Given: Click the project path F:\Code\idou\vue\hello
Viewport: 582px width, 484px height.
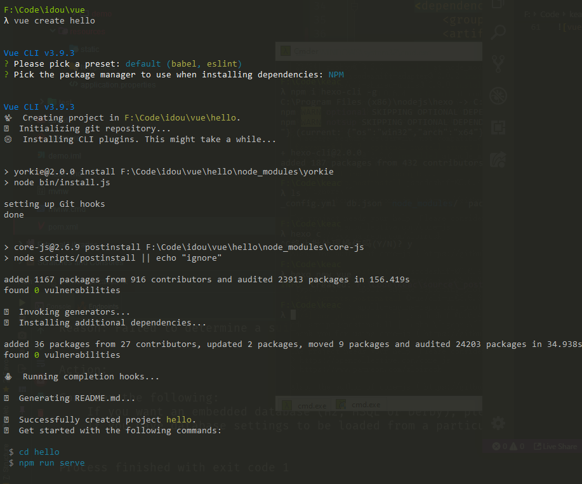Looking at the screenshot, I should (x=181, y=117).
